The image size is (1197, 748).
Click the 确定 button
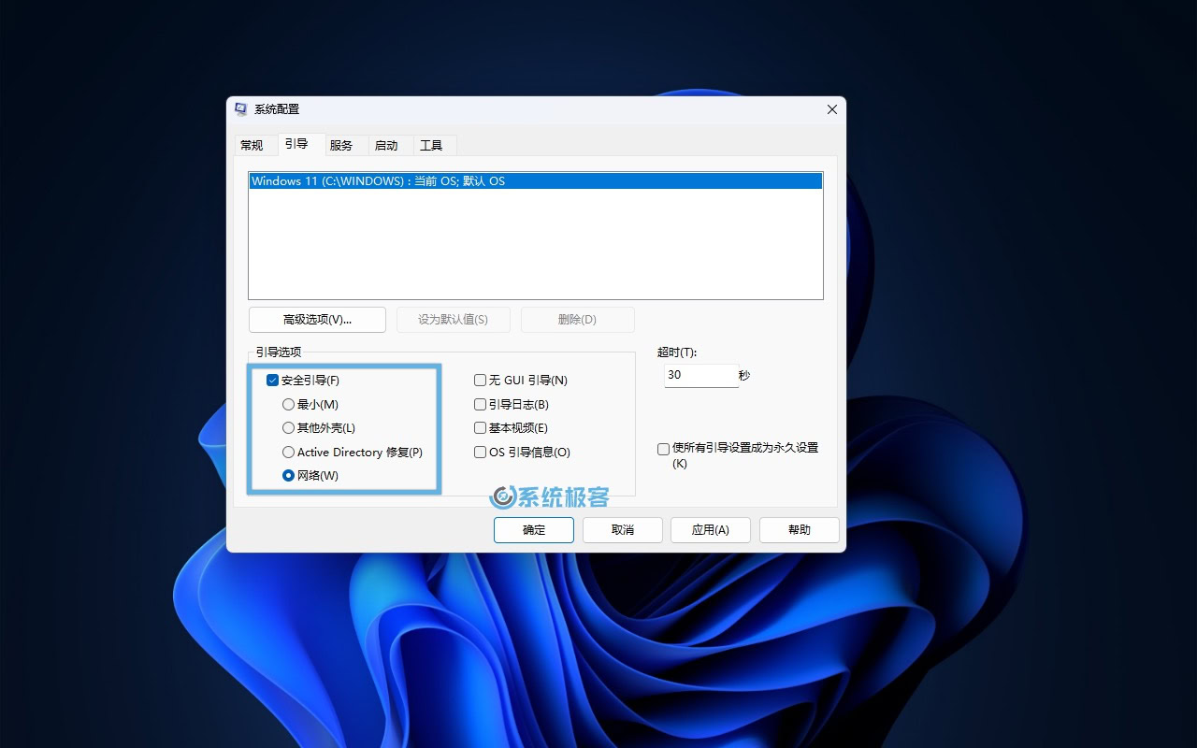(534, 529)
